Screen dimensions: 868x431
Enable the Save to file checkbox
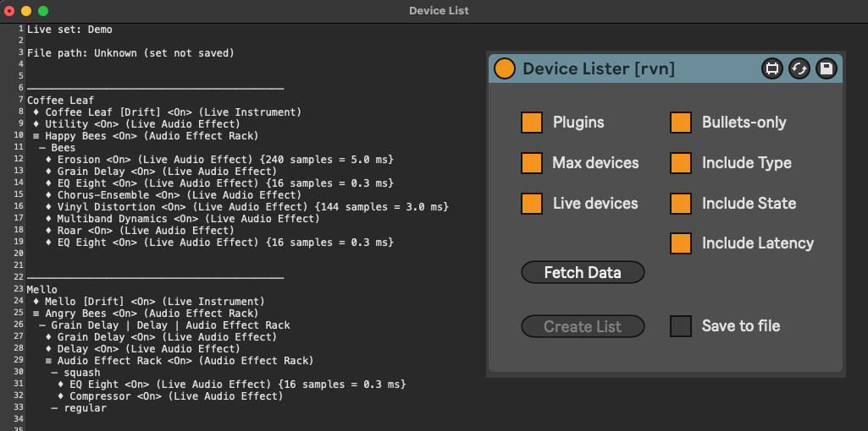681,326
